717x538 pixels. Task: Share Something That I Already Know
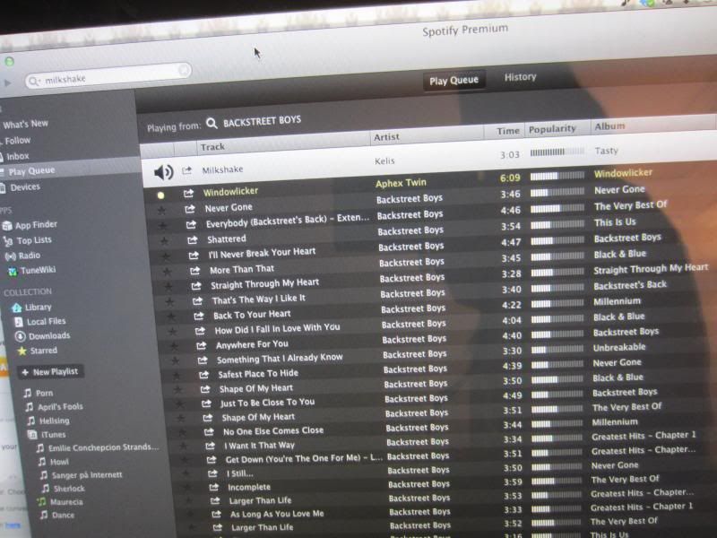(x=203, y=360)
